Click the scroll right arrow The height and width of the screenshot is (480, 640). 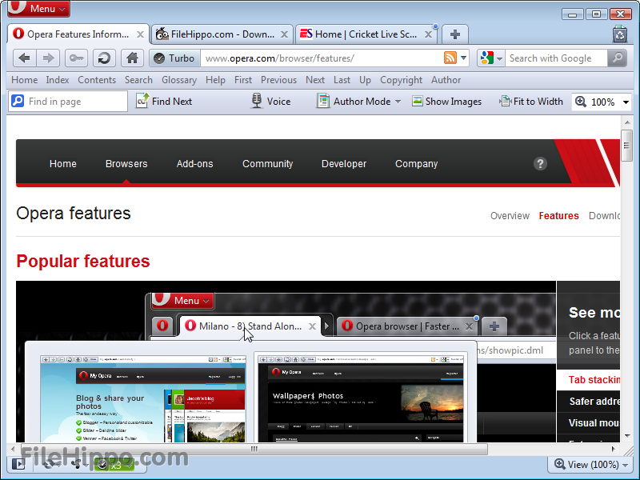tap(613, 449)
